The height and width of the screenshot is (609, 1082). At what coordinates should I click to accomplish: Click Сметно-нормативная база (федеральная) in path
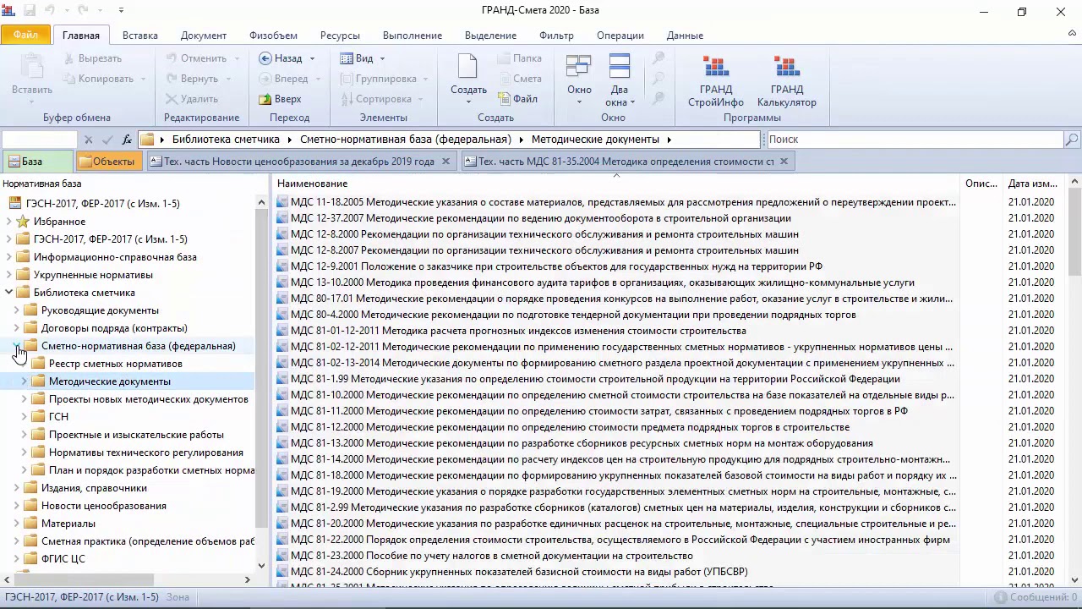(x=406, y=140)
